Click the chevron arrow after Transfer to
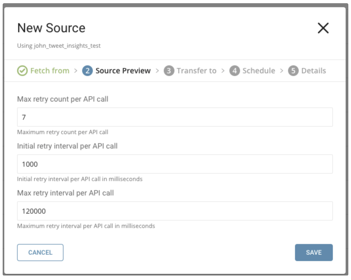351x280 pixels. pyautogui.click(x=223, y=71)
